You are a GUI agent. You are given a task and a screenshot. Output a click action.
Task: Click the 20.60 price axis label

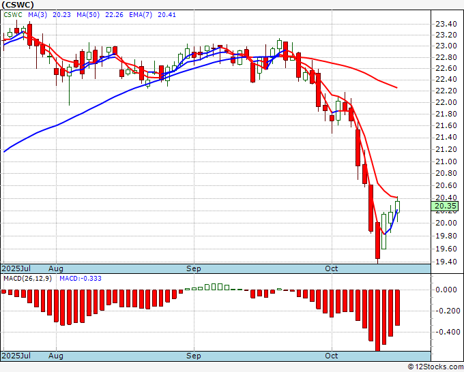click(446, 185)
